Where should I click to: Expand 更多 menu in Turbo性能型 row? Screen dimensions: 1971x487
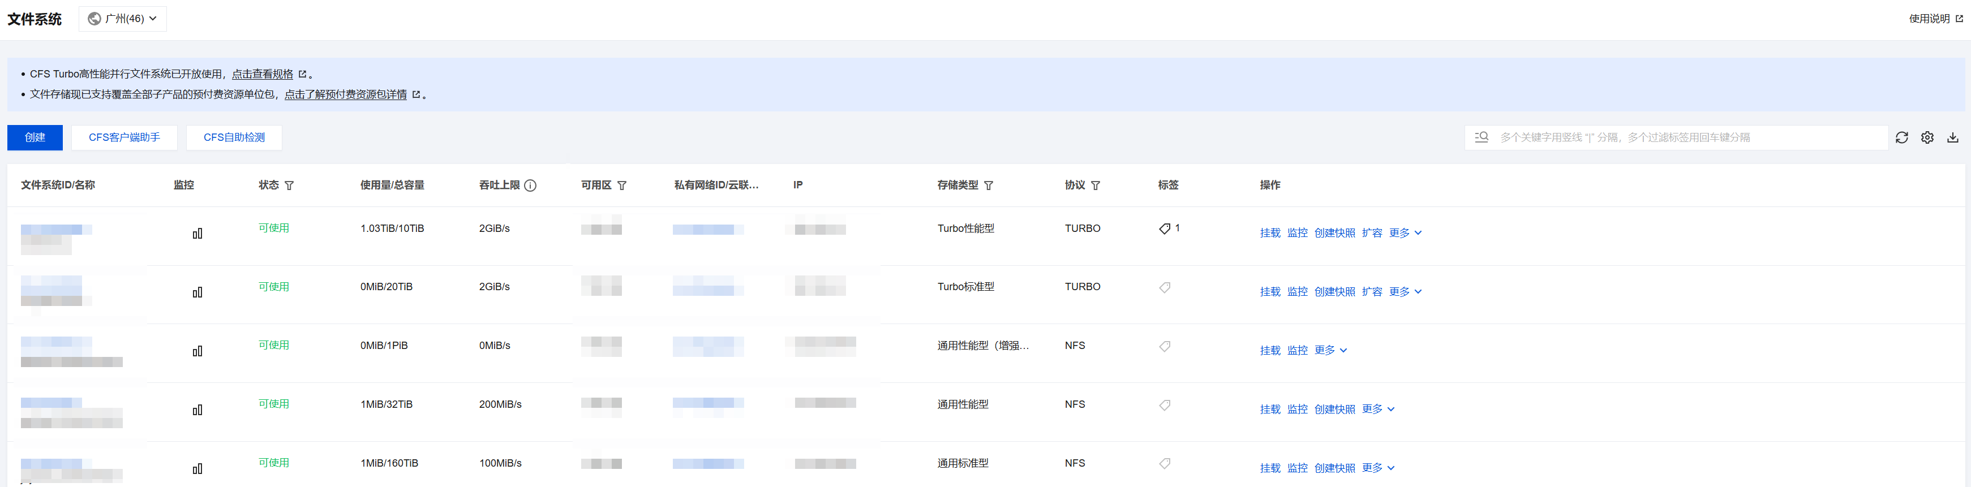coord(1406,233)
